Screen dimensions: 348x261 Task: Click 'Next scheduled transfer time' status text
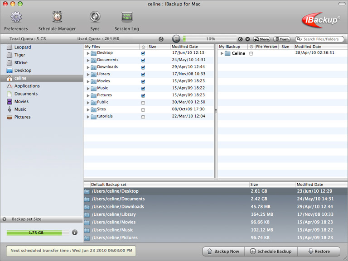72,251
